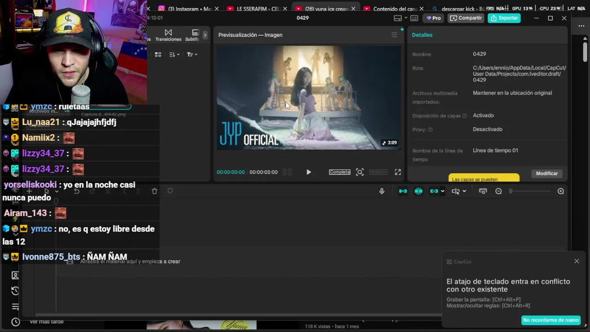Click the timeline split-cursor tool icon
The width and height of the screenshot is (590, 332).
455,191
